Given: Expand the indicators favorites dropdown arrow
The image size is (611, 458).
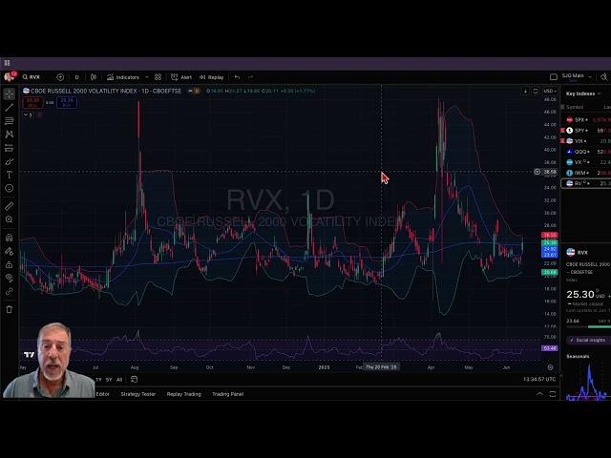Looking at the screenshot, I should (147, 77).
